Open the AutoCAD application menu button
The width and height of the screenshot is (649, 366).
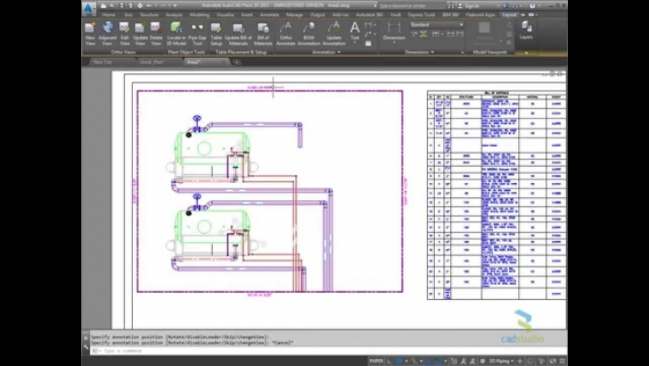[x=88, y=9]
